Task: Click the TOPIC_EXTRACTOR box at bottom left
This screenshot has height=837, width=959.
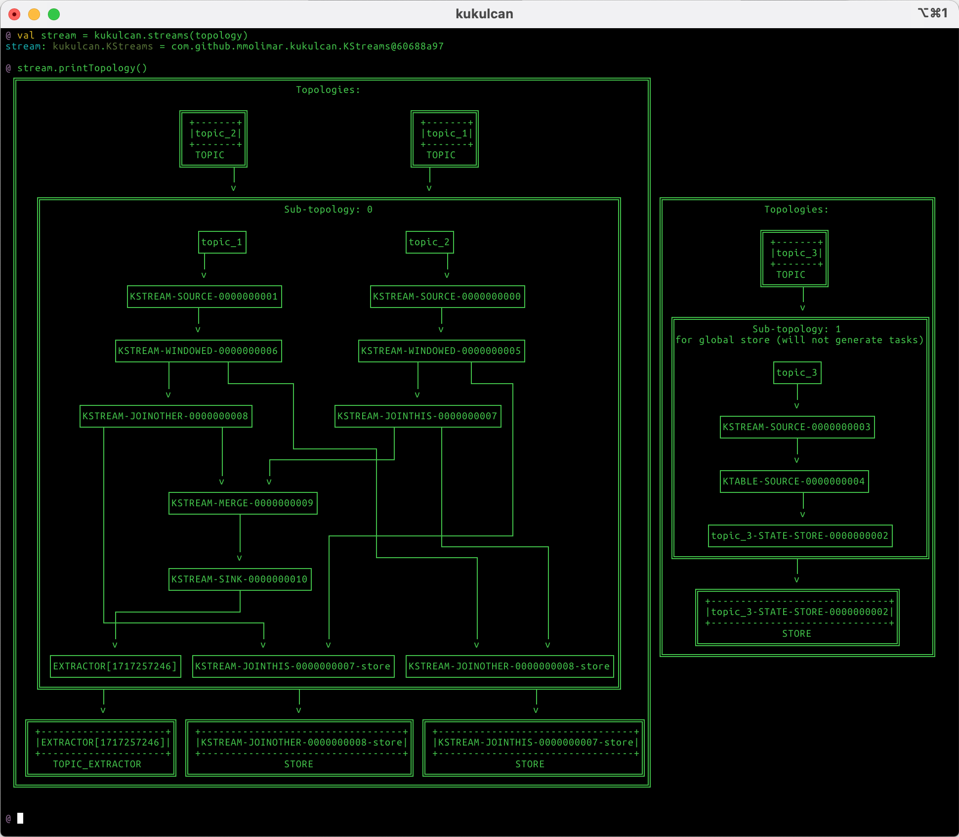Action: (101, 748)
